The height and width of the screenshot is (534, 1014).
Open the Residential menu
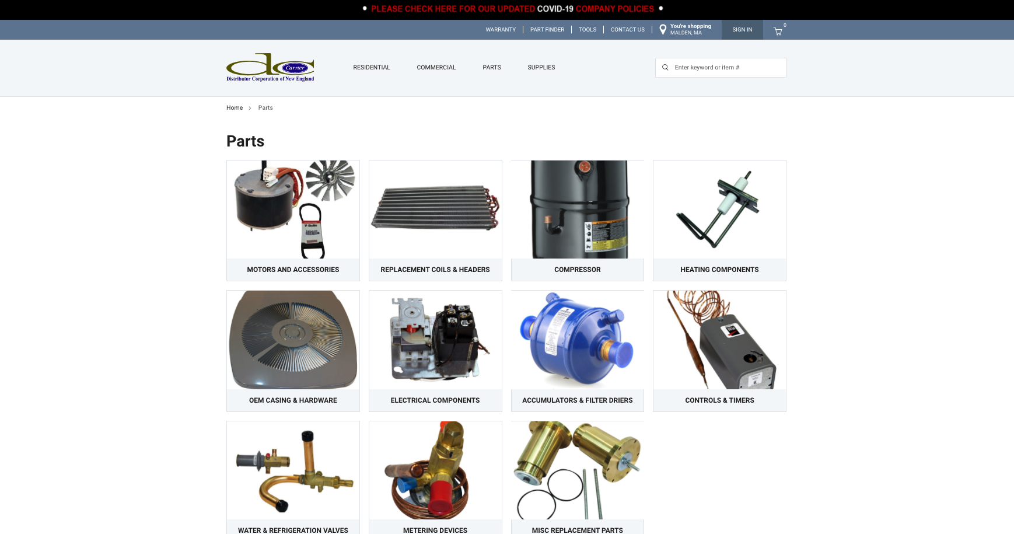[371, 68]
